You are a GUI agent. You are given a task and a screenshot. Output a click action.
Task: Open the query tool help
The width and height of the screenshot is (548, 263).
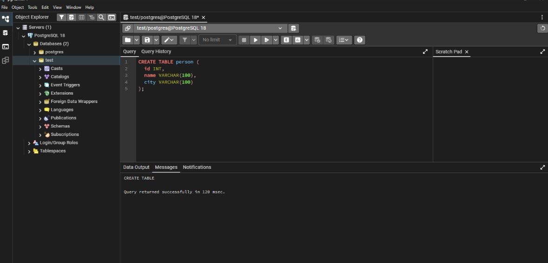360,40
